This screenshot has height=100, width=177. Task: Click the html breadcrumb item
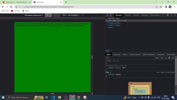tap(108, 51)
